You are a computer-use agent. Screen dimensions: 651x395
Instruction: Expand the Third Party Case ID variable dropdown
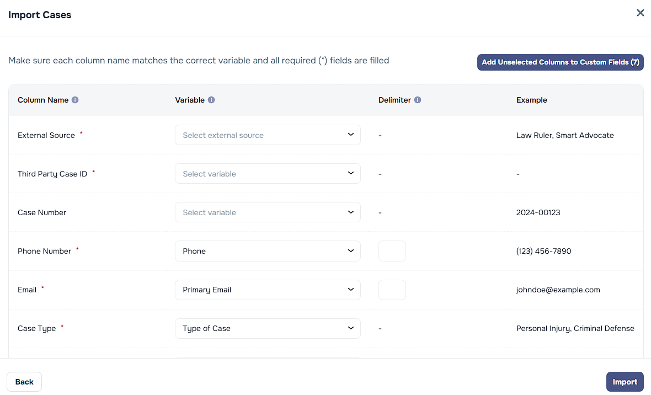268,174
